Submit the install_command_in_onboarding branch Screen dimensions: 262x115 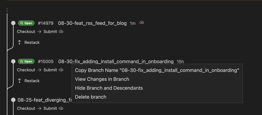click(x=50, y=70)
